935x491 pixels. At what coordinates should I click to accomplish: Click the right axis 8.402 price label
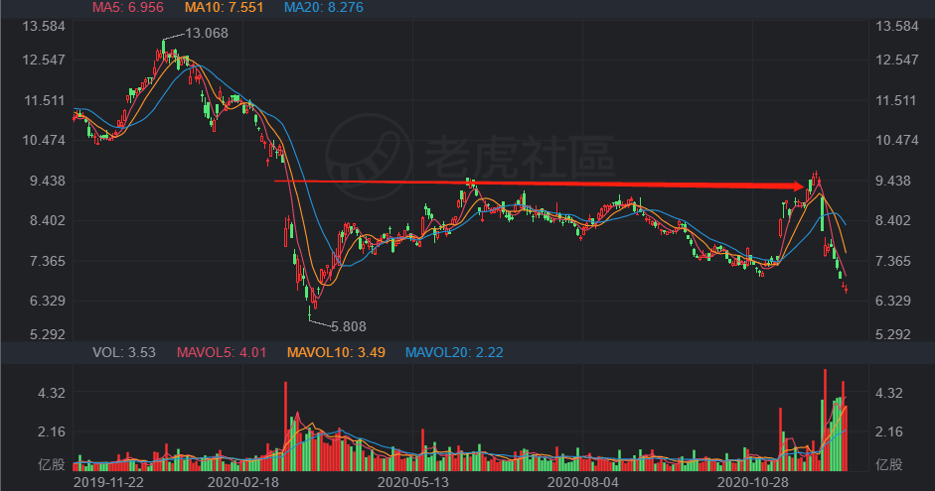pyautogui.click(x=892, y=221)
